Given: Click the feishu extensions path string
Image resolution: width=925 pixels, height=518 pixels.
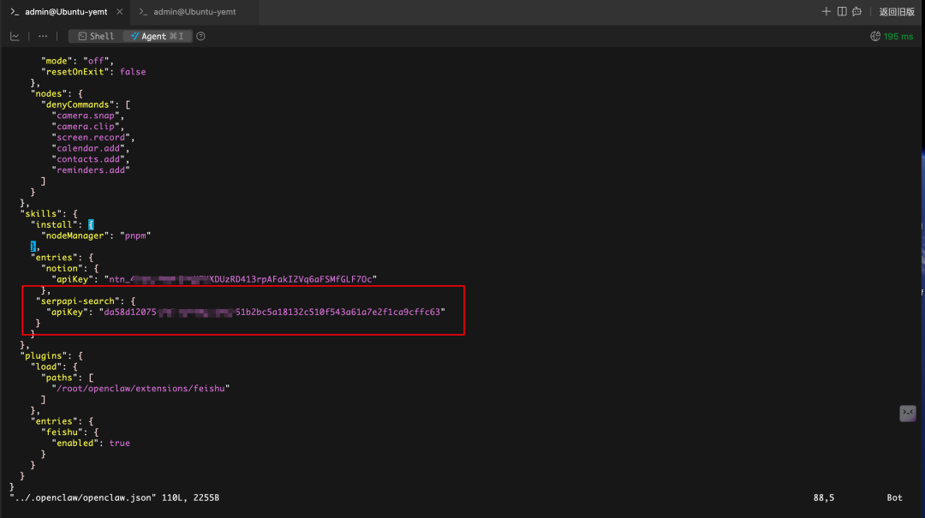Looking at the screenshot, I should pos(141,388).
